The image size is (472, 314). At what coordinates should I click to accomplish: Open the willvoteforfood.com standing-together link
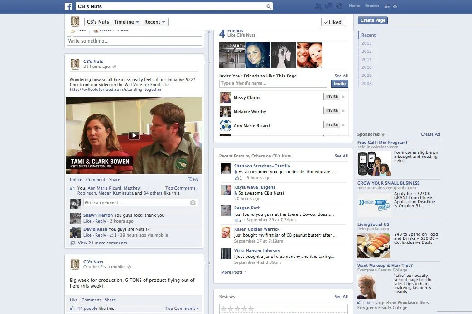click(116, 90)
